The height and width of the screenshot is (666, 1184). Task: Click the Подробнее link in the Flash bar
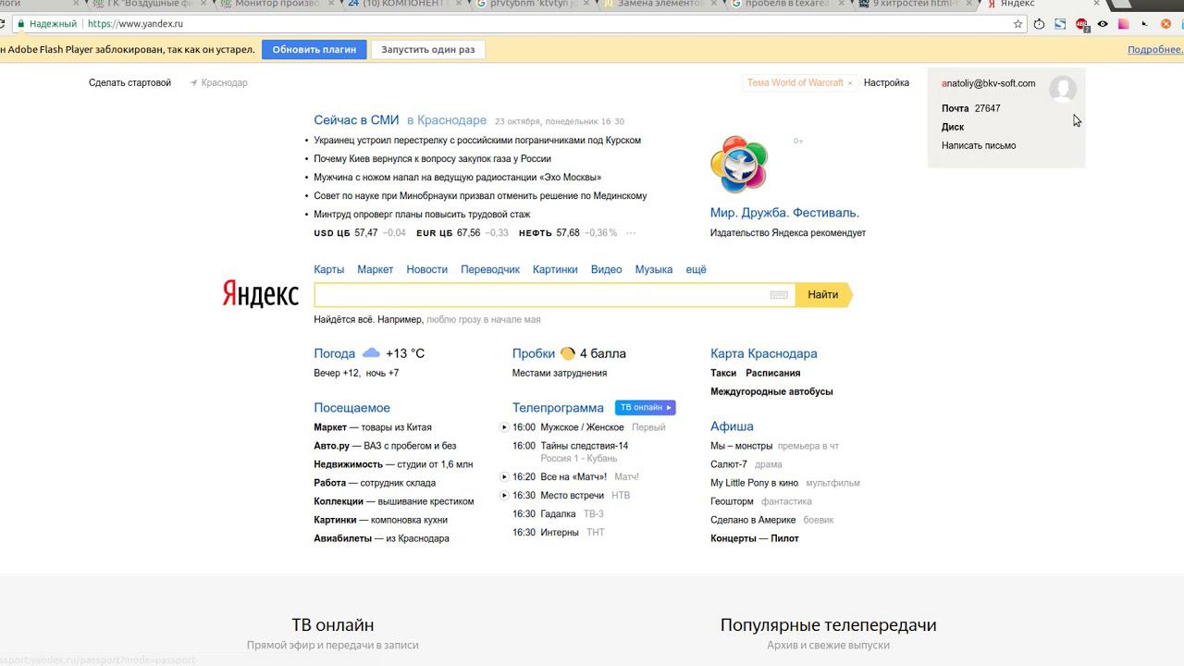coord(1155,50)
